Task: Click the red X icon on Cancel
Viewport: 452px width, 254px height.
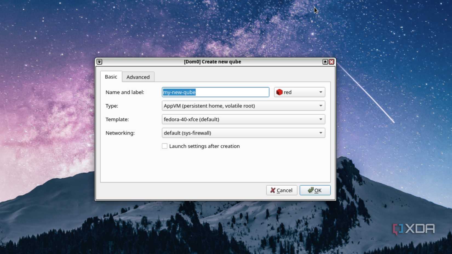Action: click(272, 190)
